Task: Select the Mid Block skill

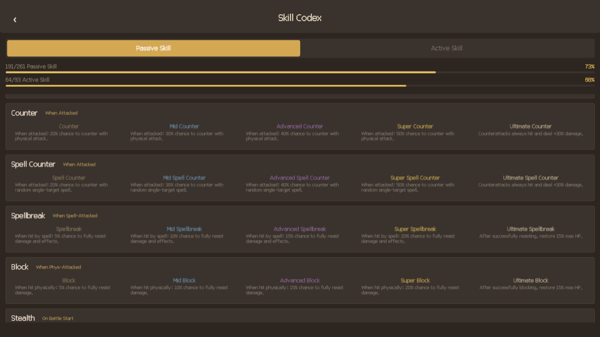Action: tap(184, 281)
